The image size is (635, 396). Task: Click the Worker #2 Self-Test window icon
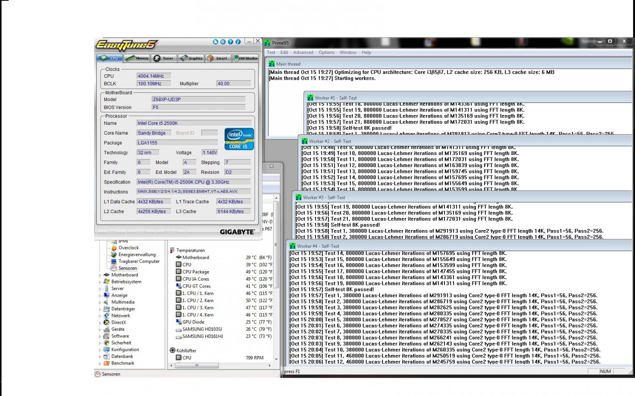[305, 141]
